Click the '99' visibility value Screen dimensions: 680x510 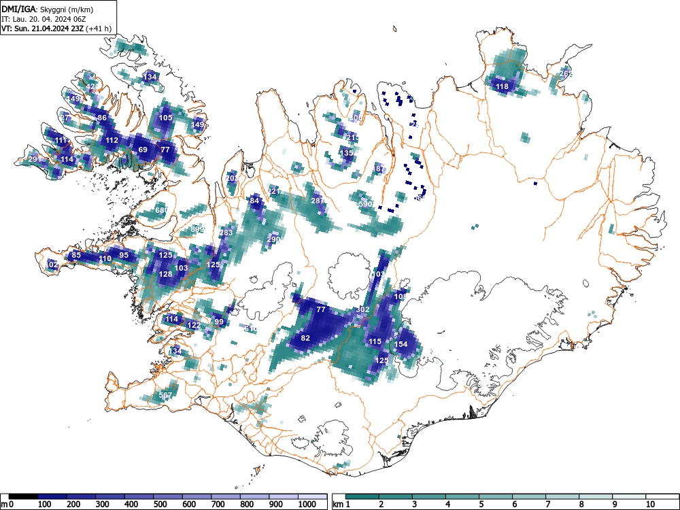click(x=219, y=322)
